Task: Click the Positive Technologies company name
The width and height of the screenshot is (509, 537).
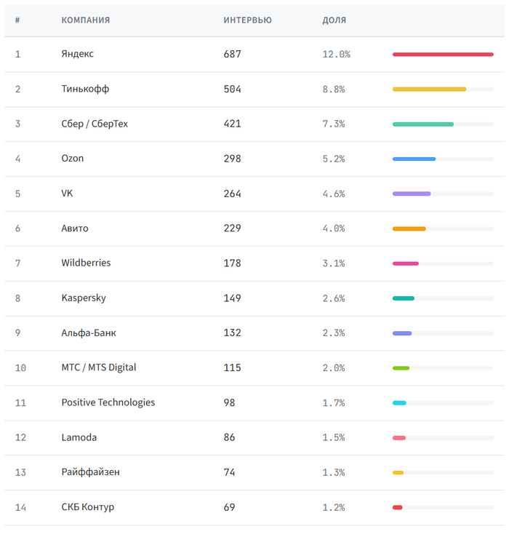Action: [108, 402]
